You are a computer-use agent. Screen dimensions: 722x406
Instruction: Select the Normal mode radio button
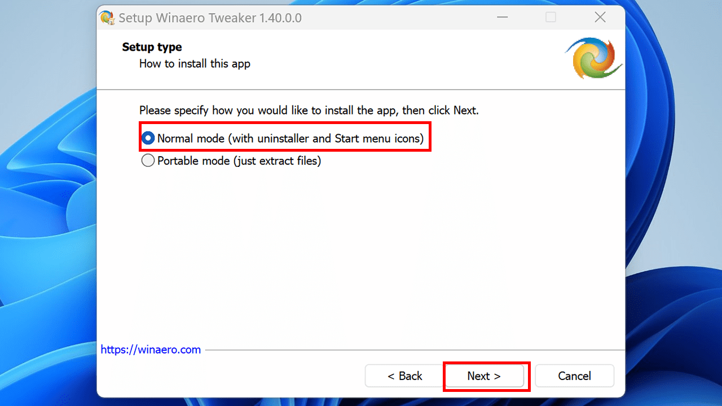(148, 138)
